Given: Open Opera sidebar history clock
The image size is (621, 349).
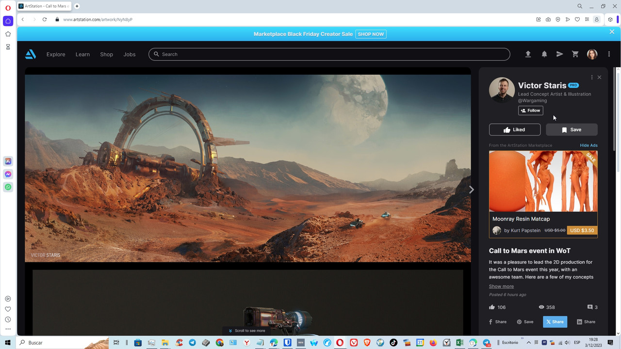Looking at the screenshot, I should point(8,319).
